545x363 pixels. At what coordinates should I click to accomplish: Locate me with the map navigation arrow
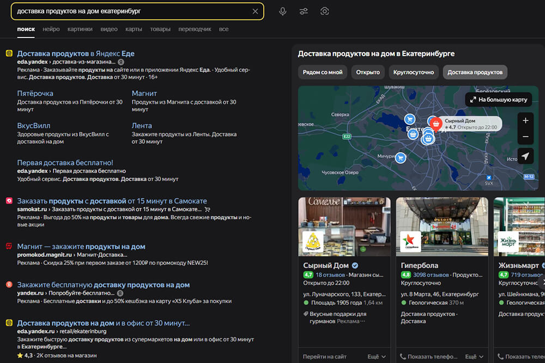(x=525, y=156)
